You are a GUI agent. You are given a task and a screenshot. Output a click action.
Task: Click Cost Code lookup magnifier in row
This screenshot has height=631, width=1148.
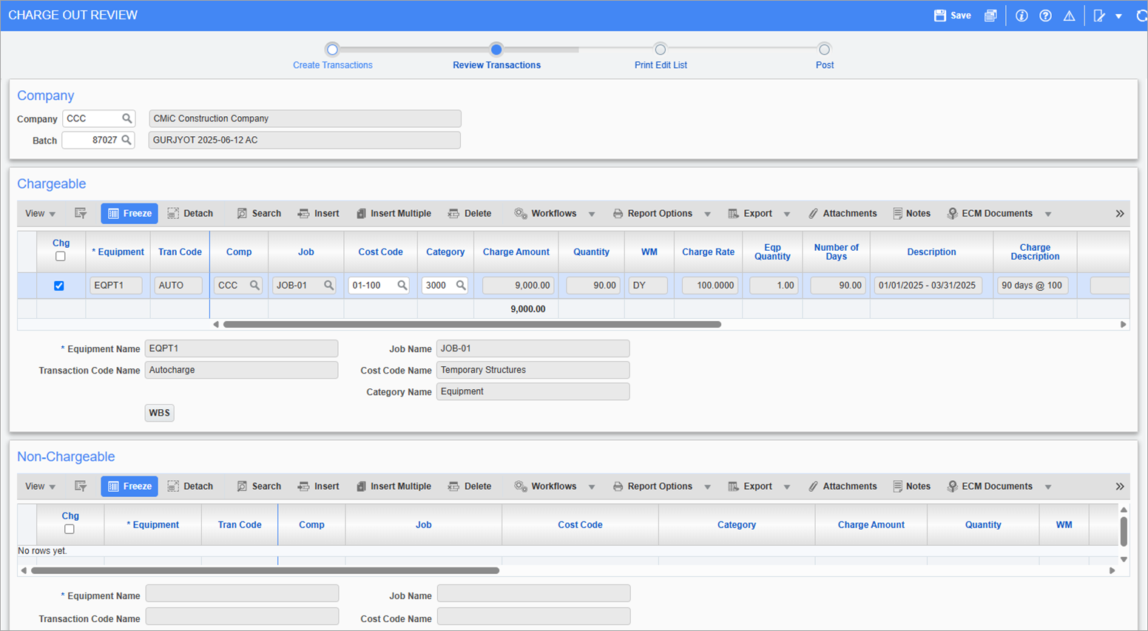402,286
